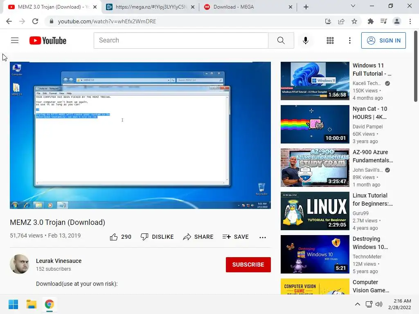The height and width of the screenshot is (314, 419).
Task: Open a new browser tab
Action: pos(306,7)
